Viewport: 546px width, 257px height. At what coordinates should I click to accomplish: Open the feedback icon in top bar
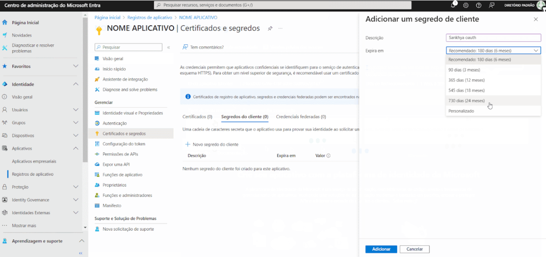(492, 5)
